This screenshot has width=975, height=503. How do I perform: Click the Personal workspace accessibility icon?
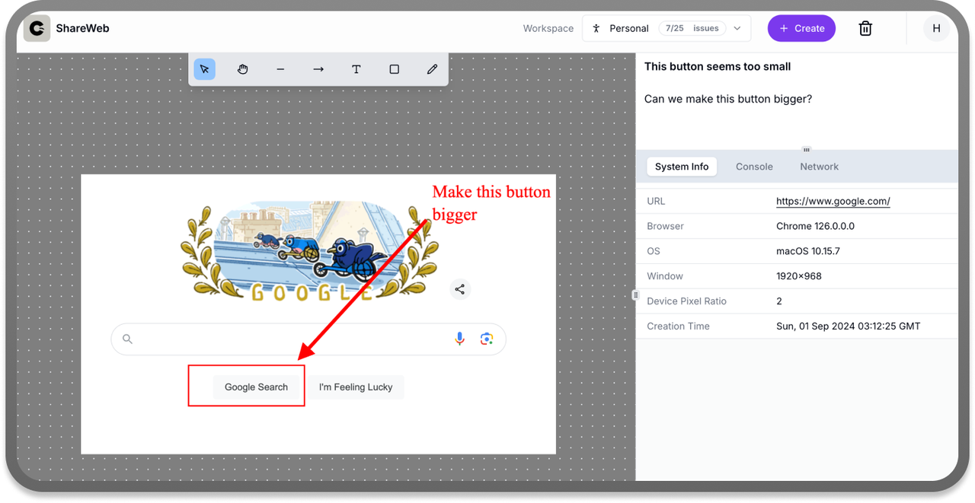[596, 28]
